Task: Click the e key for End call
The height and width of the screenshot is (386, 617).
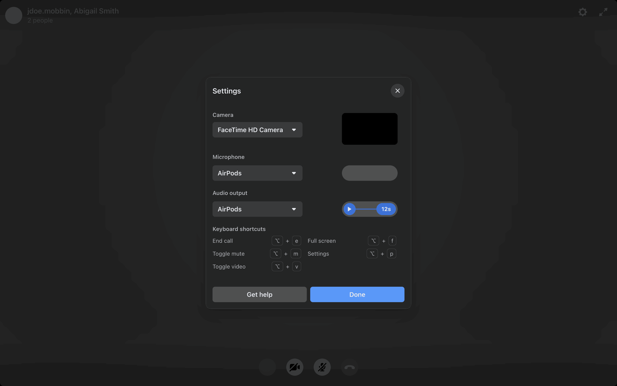Action: click(297, 241)
